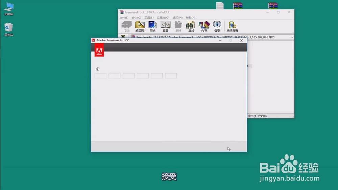This screenshot has height=190, width=338.
Task: Select Recycle Bin (回收站) desktop icon
Action: tap(9, 29)
